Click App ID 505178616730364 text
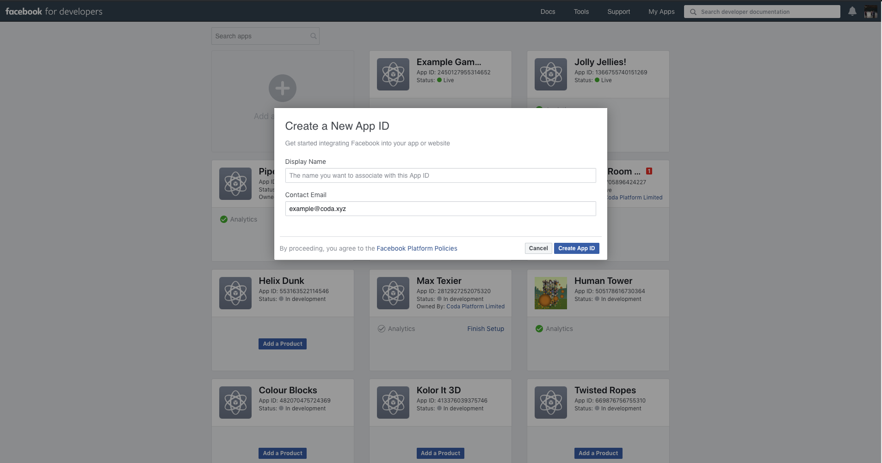This screenshot has height=463, width=882. point(610,291)
